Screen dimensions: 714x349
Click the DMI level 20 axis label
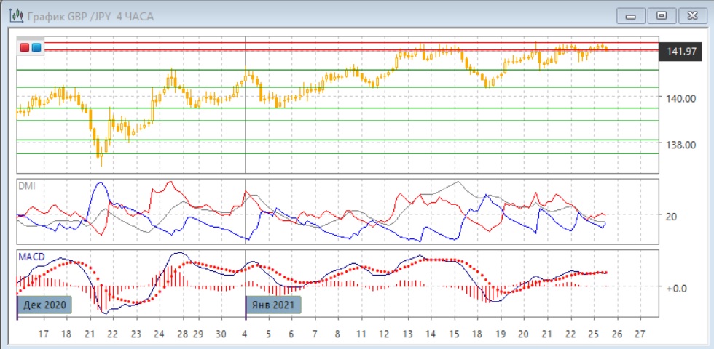click(x=671, y=216)
